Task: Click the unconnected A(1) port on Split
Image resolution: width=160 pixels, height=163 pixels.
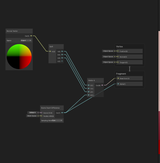Action: point(62,61)
